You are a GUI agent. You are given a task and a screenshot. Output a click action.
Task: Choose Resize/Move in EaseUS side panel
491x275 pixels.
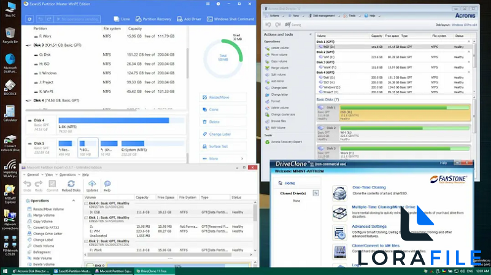point(223,98)
